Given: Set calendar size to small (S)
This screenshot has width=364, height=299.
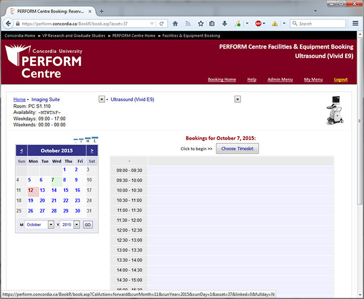Looking at the screenshot, I should (x=82, y=141).
